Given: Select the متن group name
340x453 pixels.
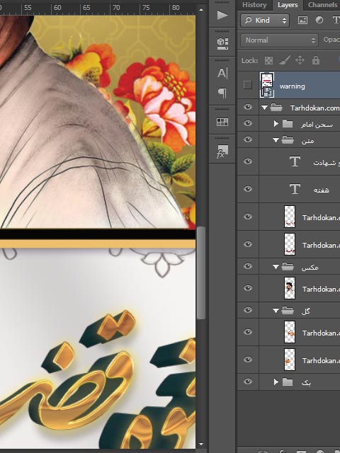Looking at the screenshot, I should point(307,141).
